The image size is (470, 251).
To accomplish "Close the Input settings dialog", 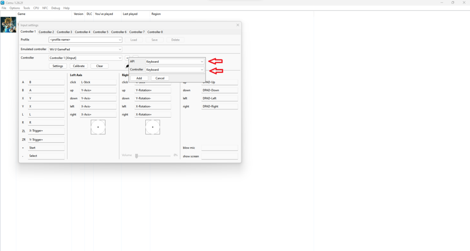I will click(238, 25).
